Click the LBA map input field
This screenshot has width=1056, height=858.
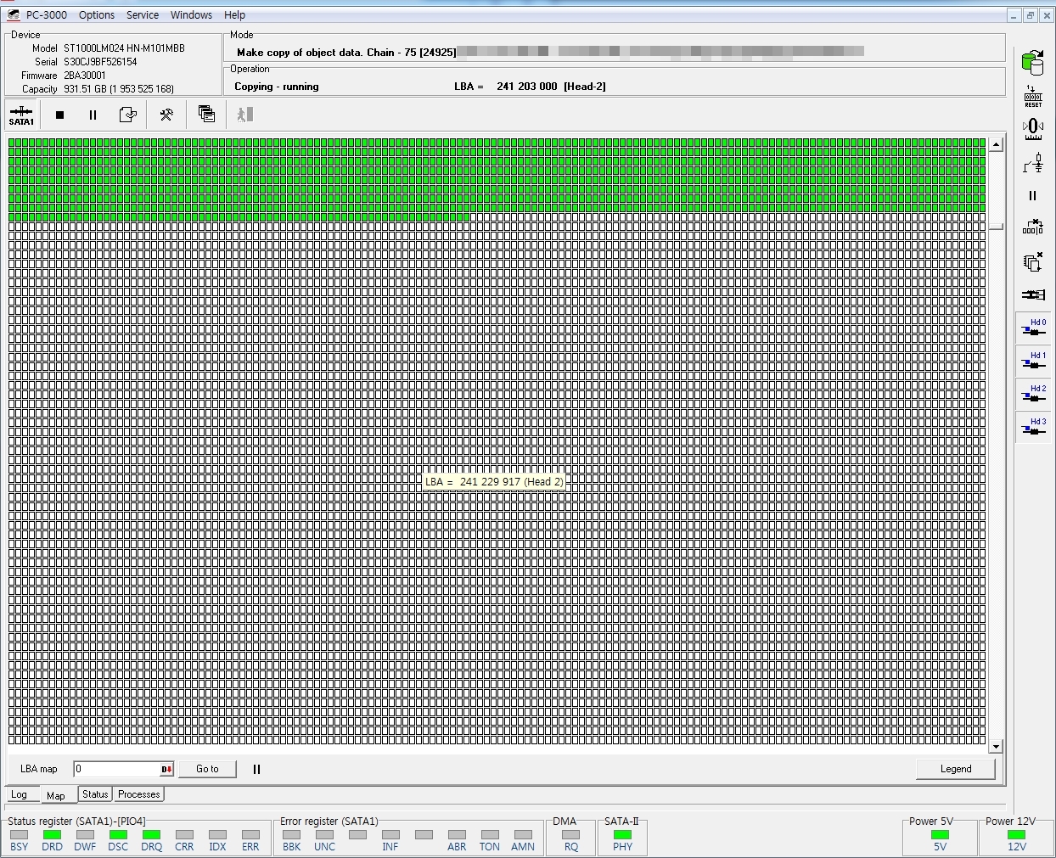(116, 769)
